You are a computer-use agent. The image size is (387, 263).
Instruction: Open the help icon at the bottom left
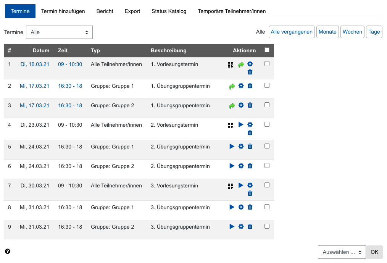[x=8, y=252]
